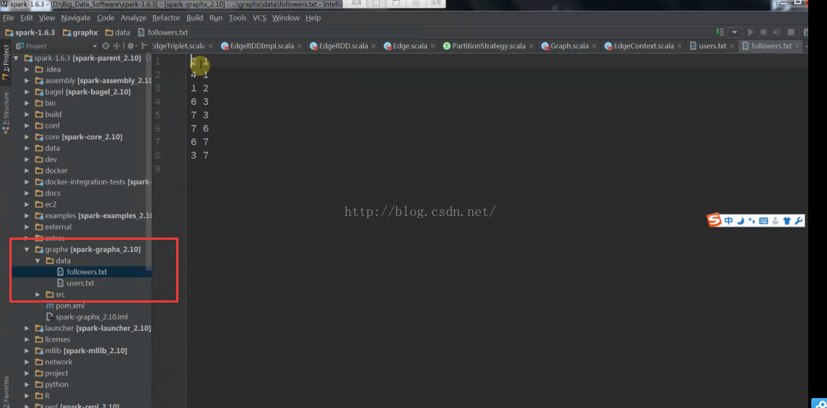
Task: Expand the mllib module folder
Action: point(27,350)
